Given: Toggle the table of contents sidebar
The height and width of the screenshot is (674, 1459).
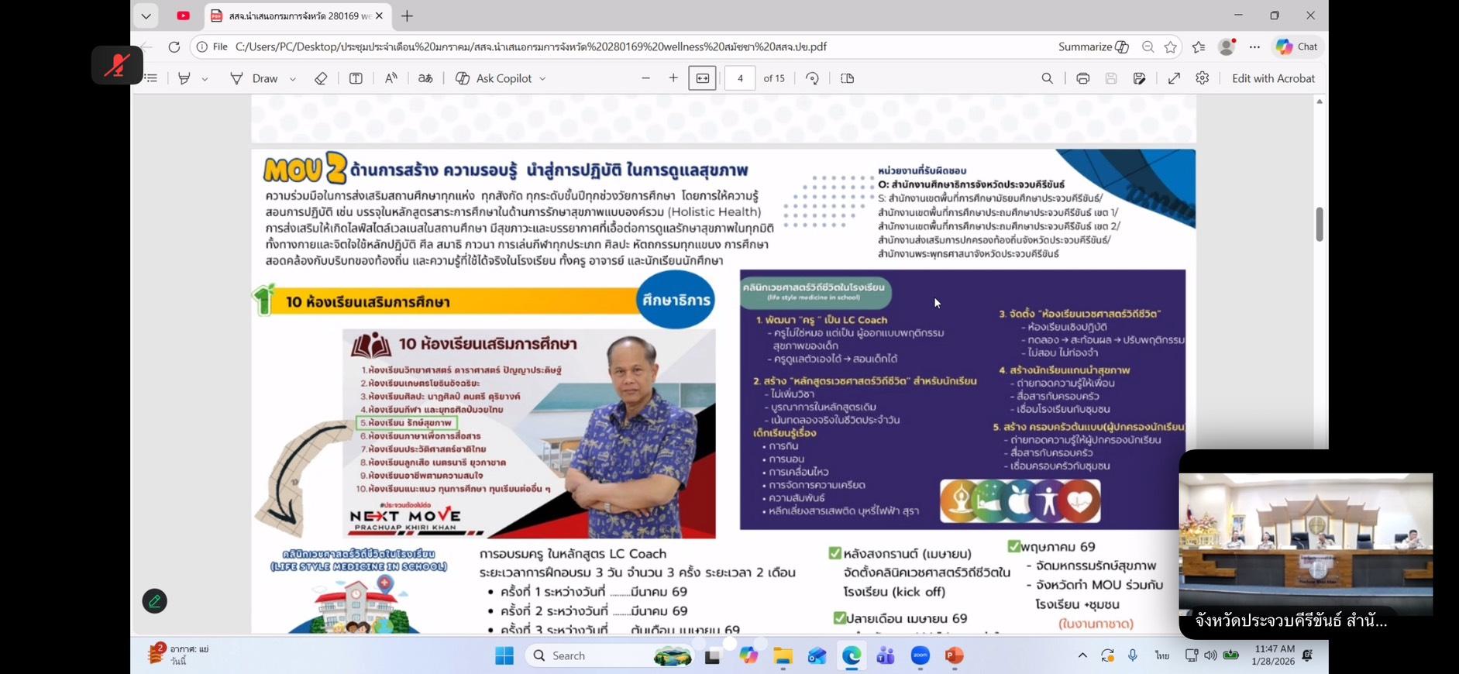Looking at the screenshot, I should pyautogui.click(x=151, y=78).
